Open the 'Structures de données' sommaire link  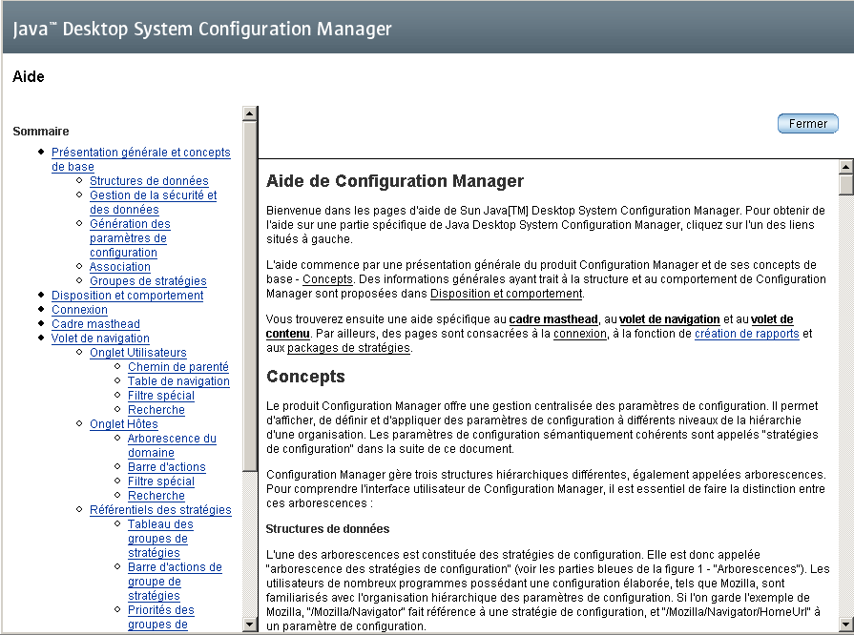[x=149, y=180]
